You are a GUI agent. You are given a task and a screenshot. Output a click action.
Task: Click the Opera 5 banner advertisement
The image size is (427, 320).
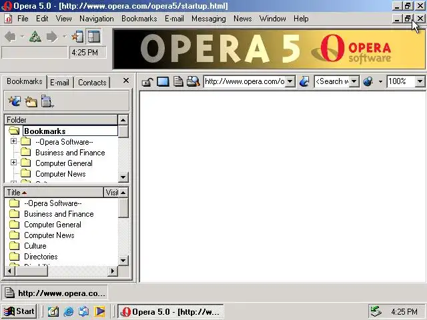pyautogui.click(x=269, y=49)
